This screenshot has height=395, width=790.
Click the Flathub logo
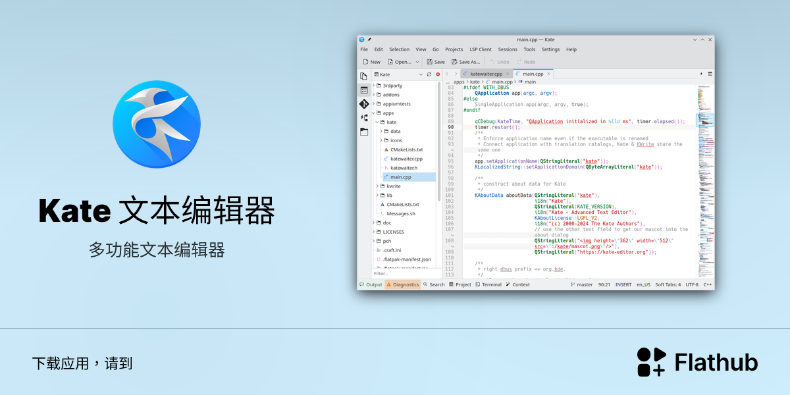coord(697,362)
